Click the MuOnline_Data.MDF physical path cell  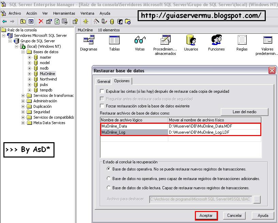click(215, 126)
